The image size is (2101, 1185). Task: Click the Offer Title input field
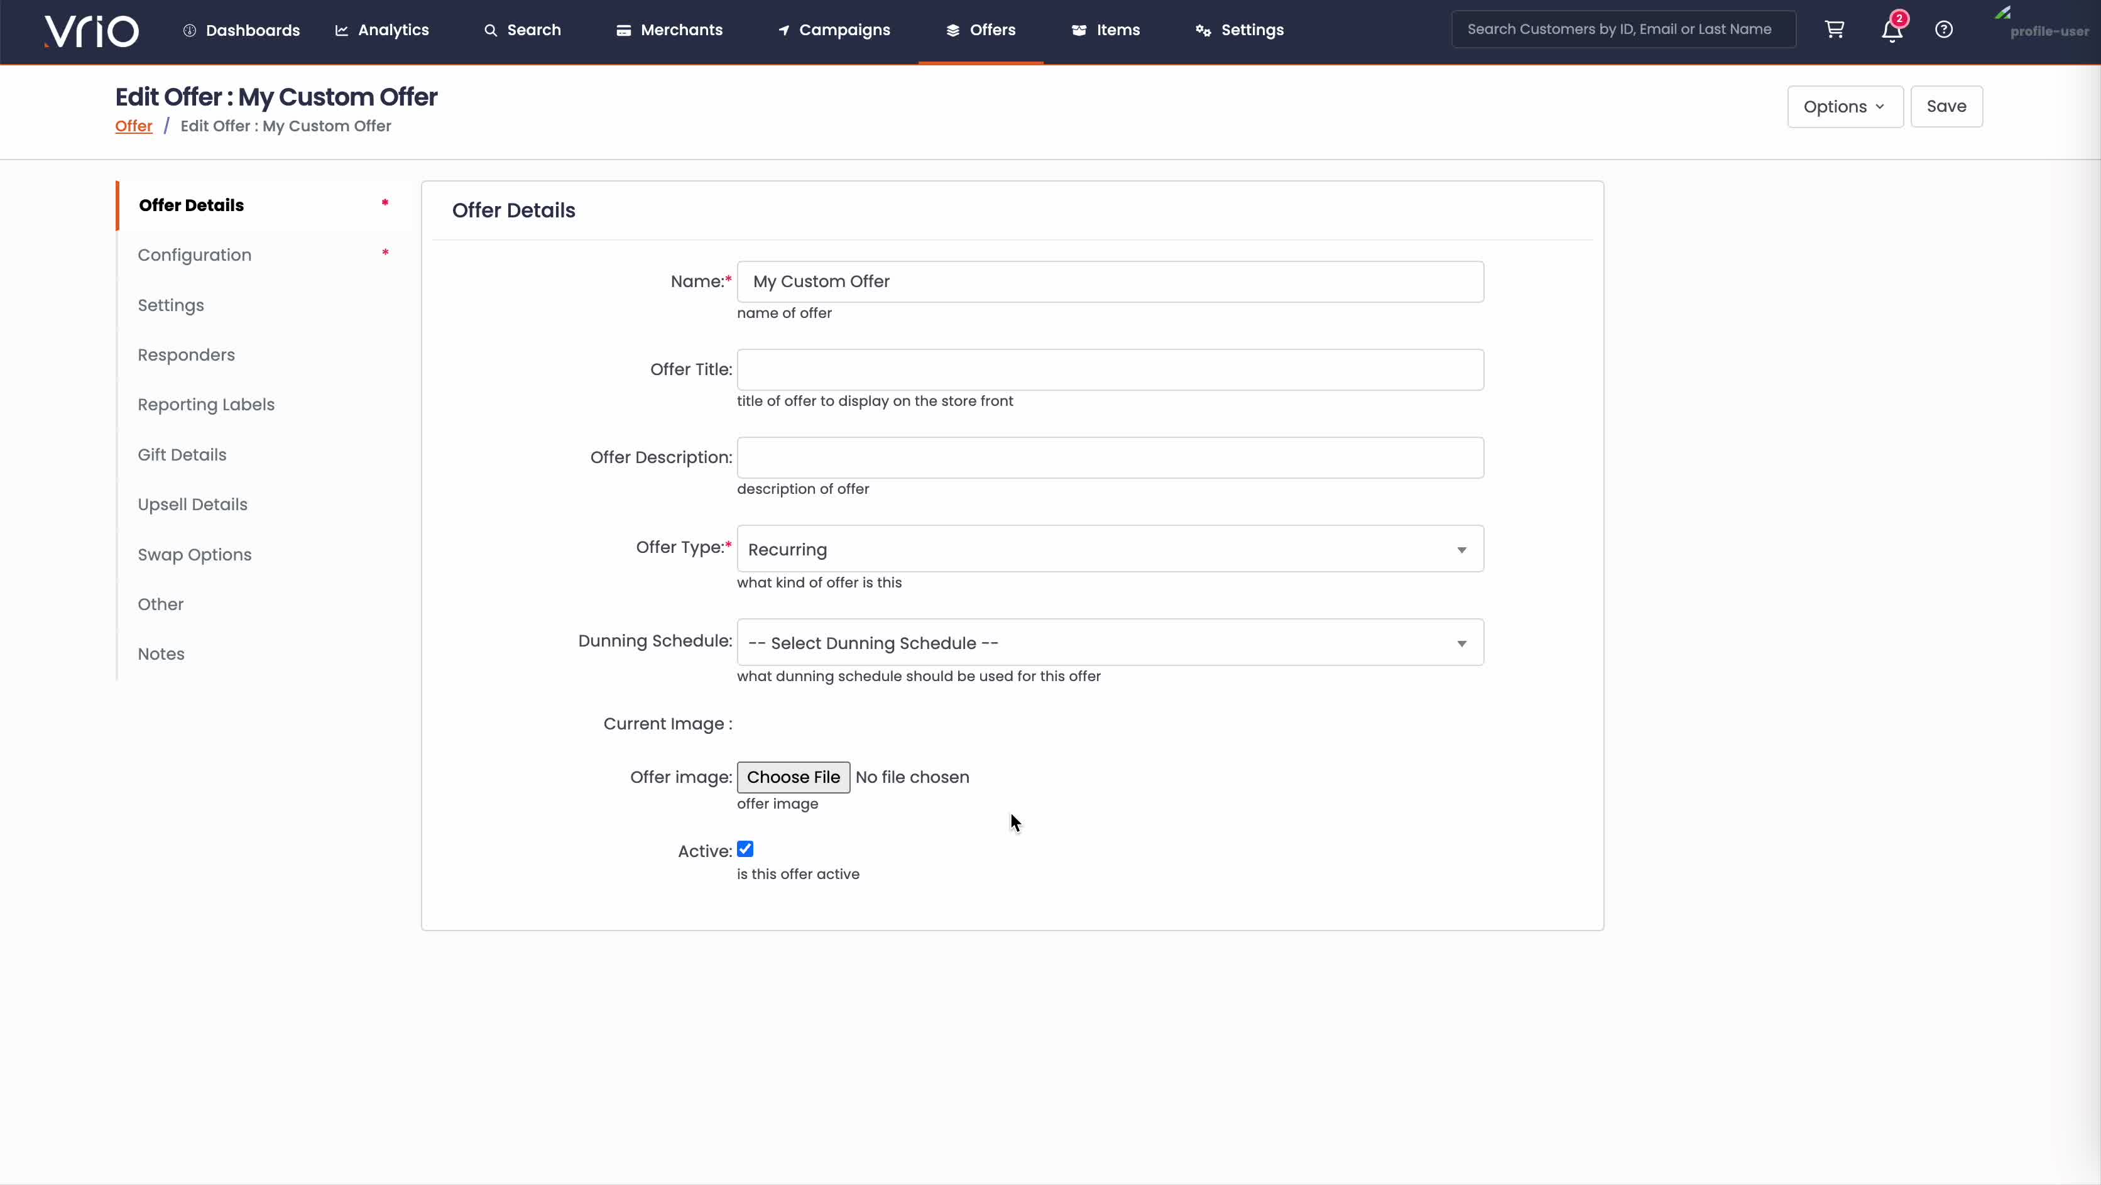[1110, 370]
